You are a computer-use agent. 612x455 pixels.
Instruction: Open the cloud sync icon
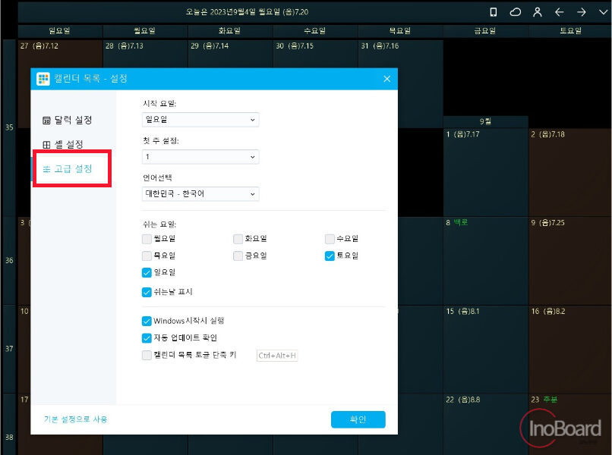[x=516, y=12]
